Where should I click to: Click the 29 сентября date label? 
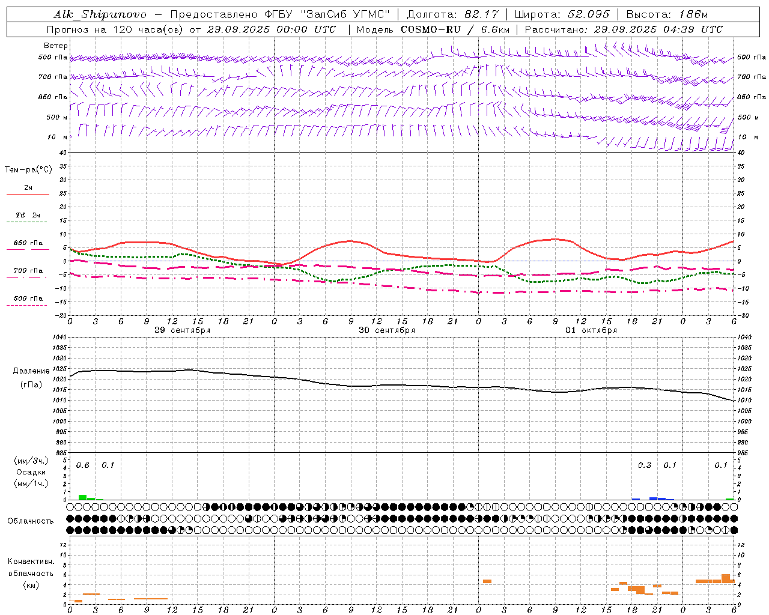click(183, 330)
